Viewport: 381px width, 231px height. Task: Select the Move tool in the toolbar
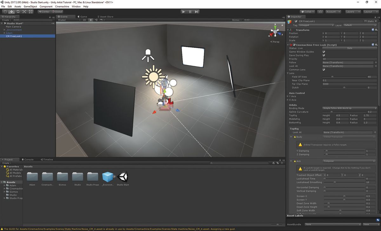point(11,11)
